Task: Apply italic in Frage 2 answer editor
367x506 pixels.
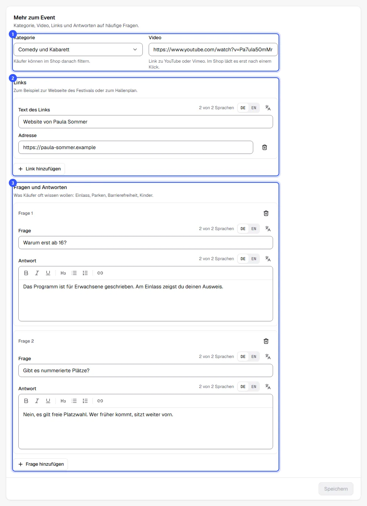Action: [37, 401]
